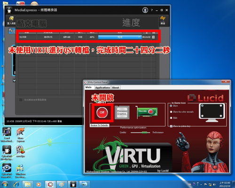Viewport: 235px width, 188px height.
Task: Select bottom-right icon position on monitor preview
Action: coord(221,116)
